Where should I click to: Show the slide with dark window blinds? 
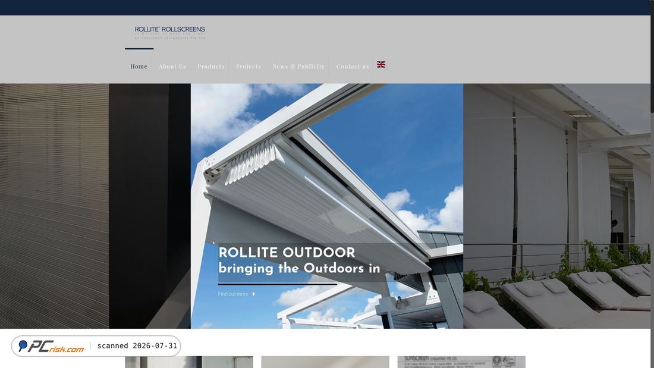click(x=95, y=206)
